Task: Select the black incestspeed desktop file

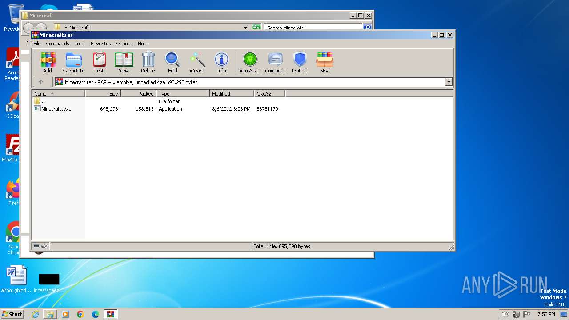Action: point(49,283)
